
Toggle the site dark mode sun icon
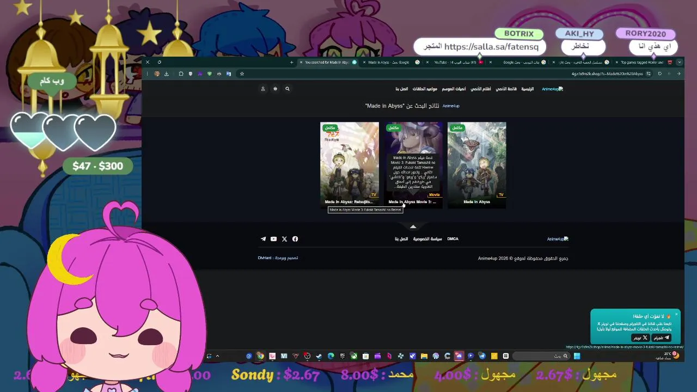(275, 89)
